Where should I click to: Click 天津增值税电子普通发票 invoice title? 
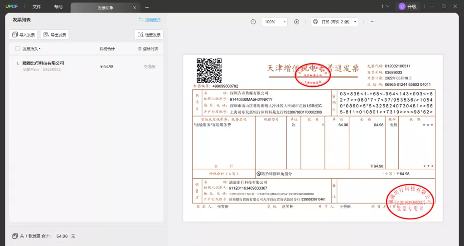[313, 68]
